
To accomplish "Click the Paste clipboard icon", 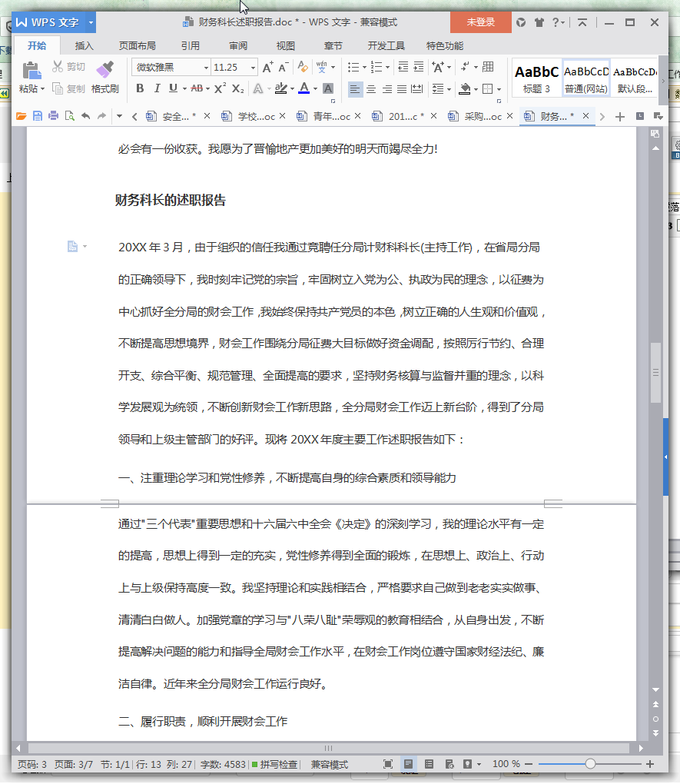I will [32, 71].
